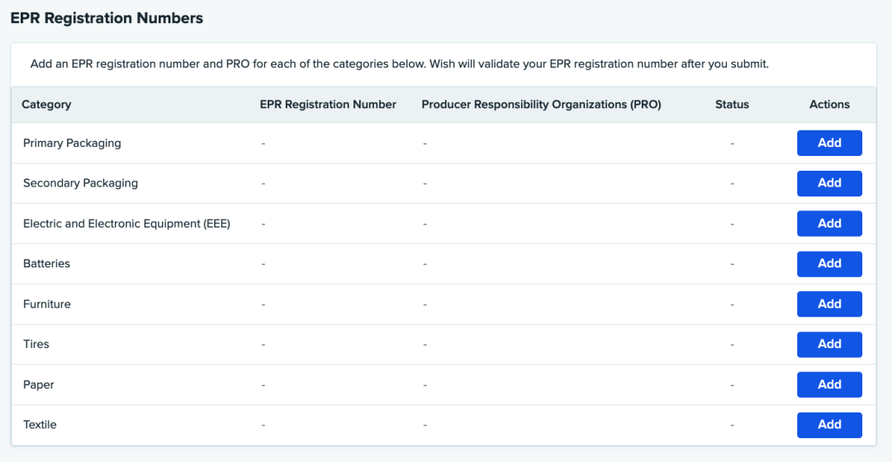Select the Tires category label
Screen dimensions: 892x462
[x=36, y=344]
